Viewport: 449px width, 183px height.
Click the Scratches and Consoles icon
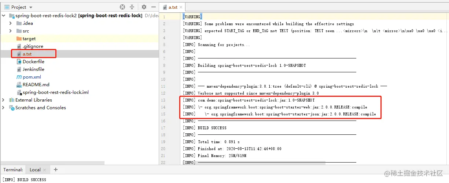pos(11,107)
